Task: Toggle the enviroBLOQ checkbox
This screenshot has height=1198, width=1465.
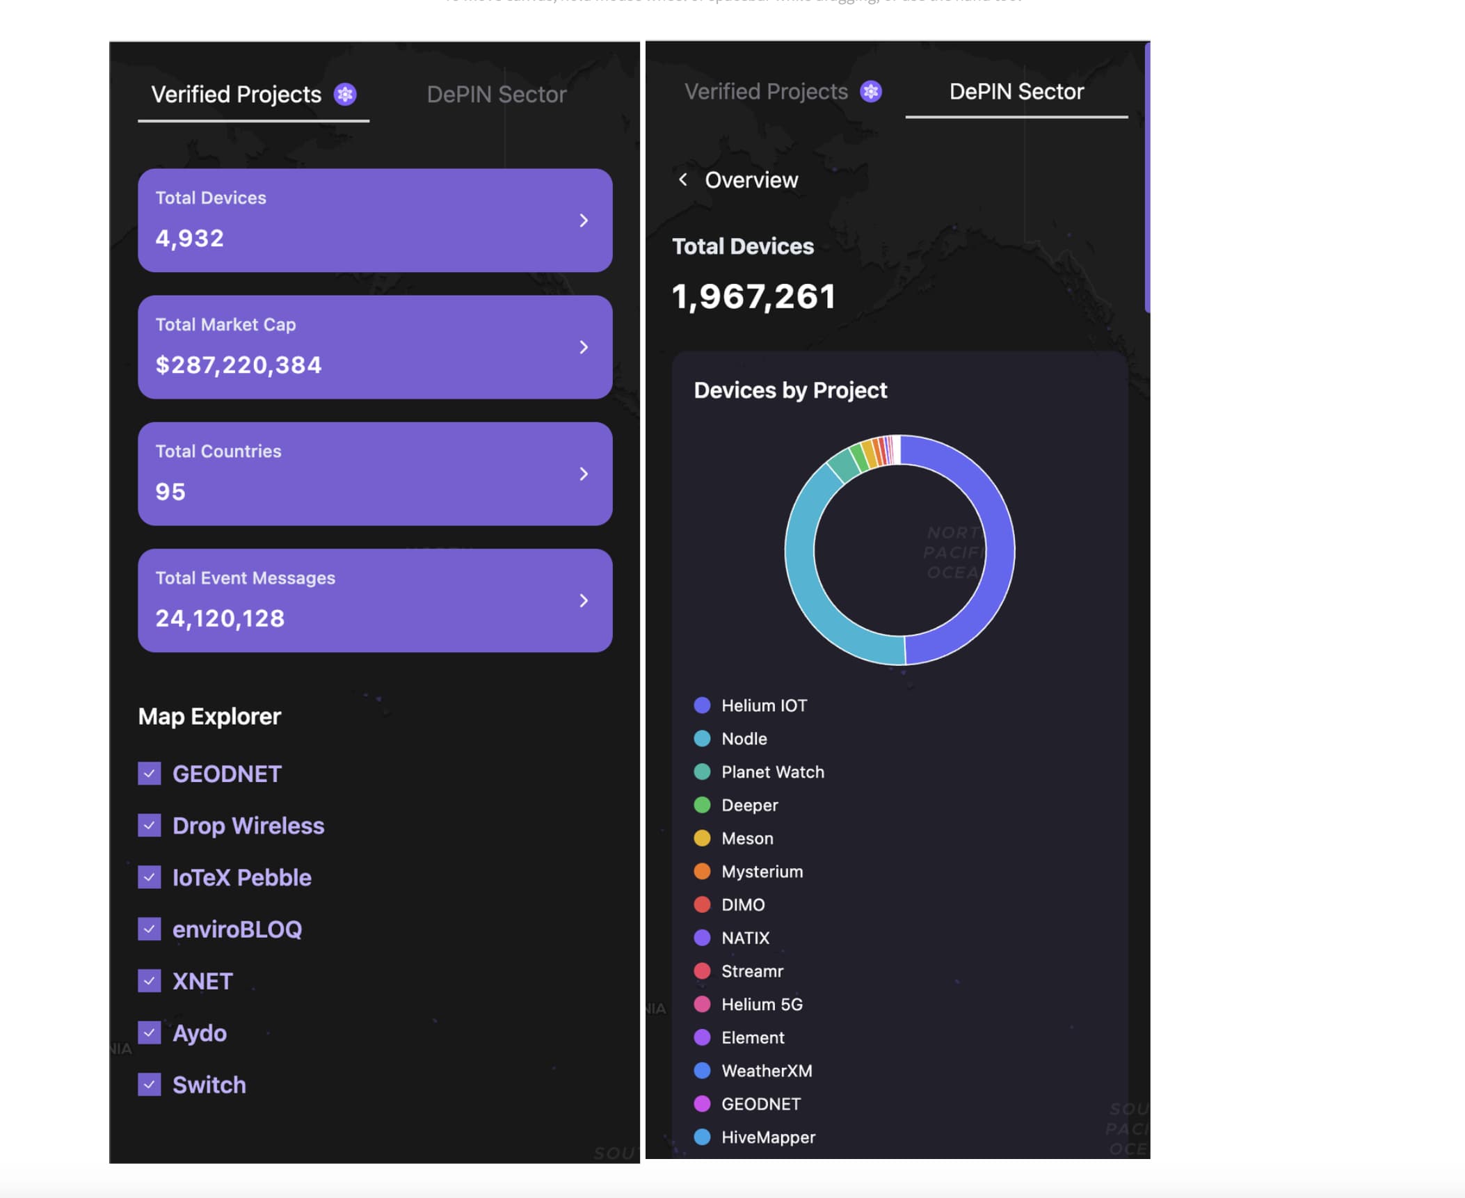Action: (150, 929)
